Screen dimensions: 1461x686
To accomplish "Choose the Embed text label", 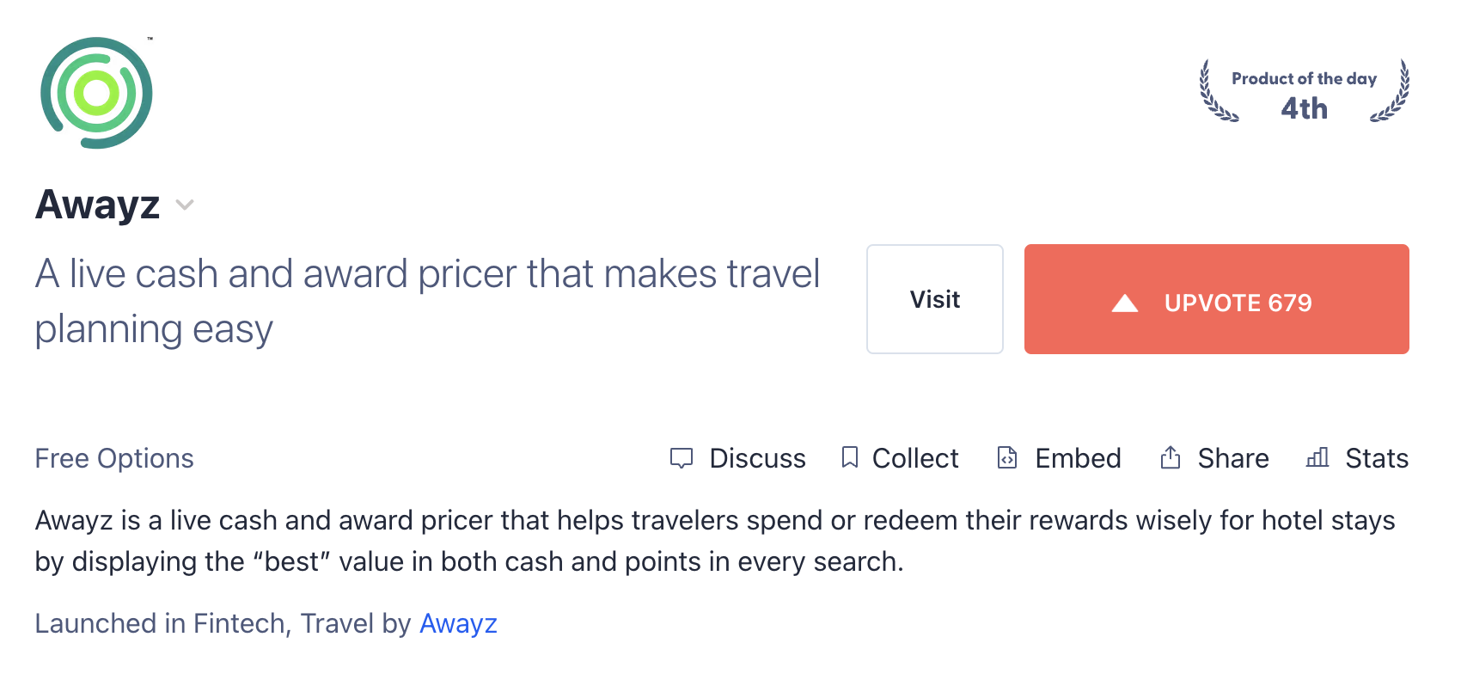I will (1078, 458).
